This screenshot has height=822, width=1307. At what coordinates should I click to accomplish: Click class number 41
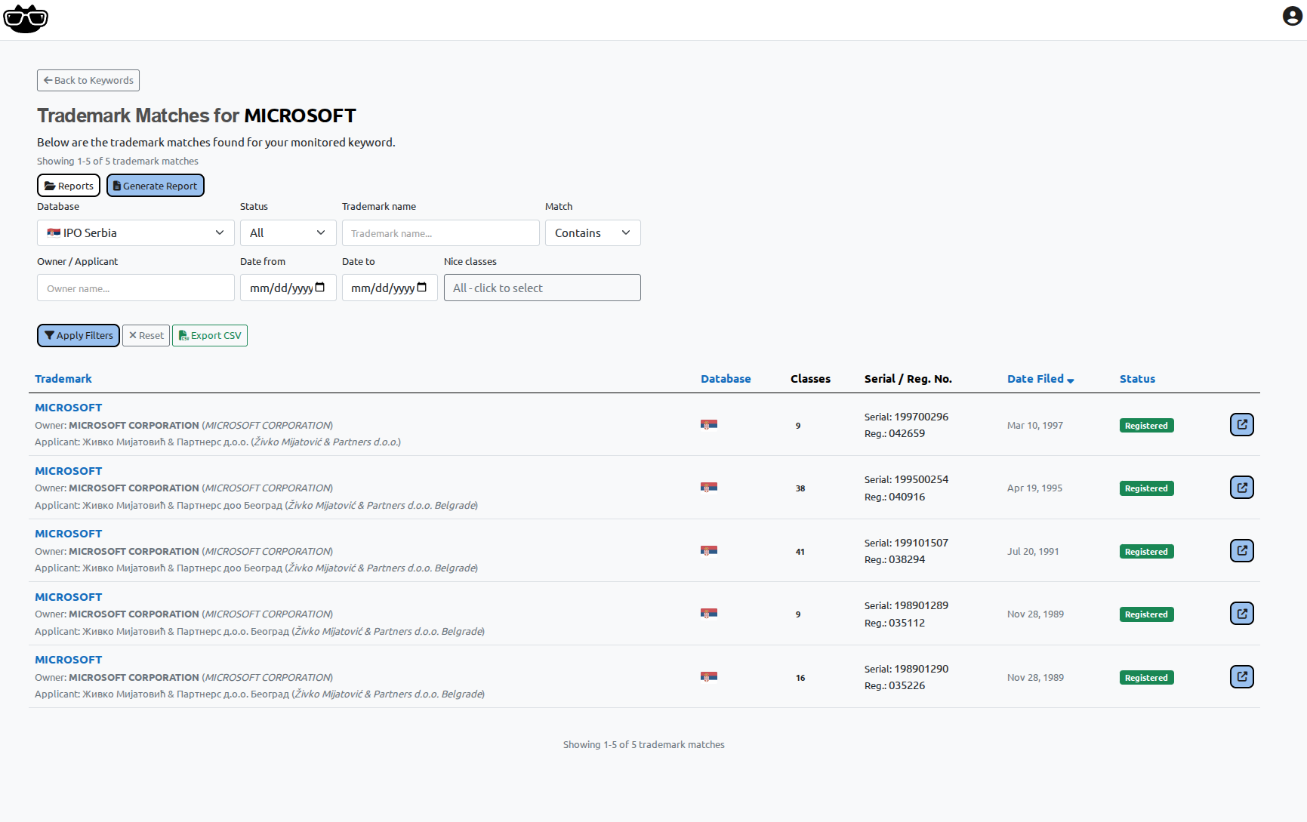coord(800,552)
